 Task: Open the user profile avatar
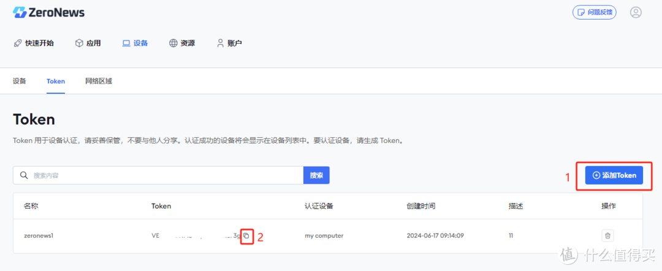[x=636, y=12]
